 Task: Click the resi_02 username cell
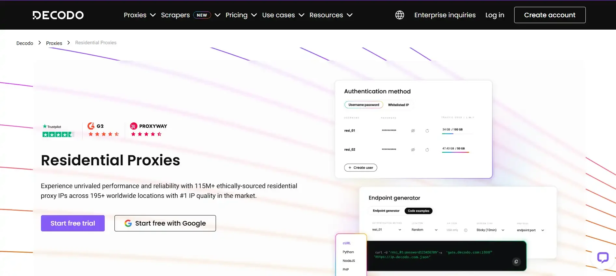tap(350, 150)
